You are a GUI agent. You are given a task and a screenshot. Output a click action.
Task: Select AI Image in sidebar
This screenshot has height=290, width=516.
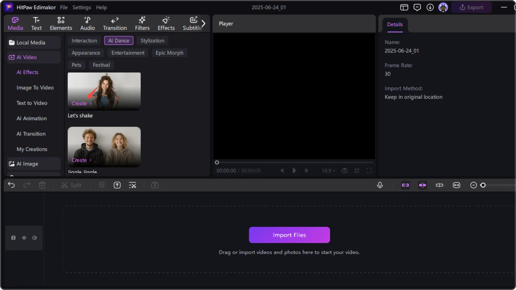[x=34, y=164]
